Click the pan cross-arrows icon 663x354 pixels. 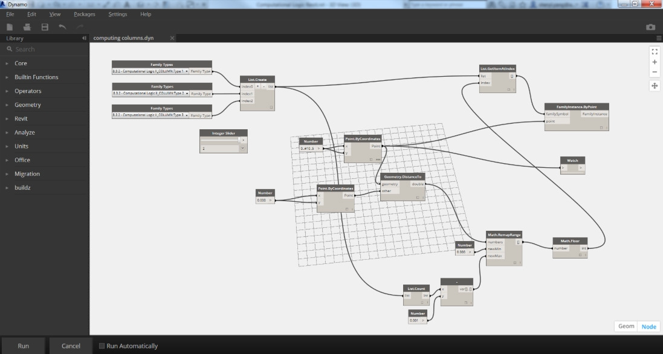pyautogui.click(x=655, y=86)
